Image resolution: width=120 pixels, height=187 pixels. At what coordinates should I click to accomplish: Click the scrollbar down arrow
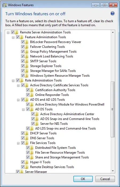click(x=113, y=171)
